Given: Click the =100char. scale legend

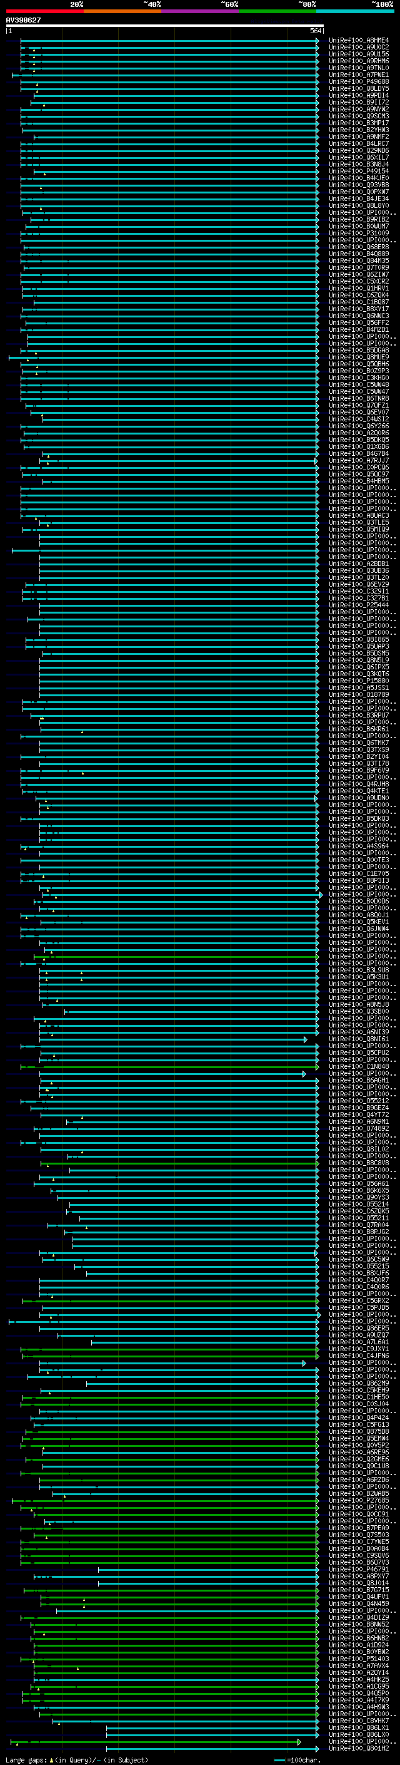Looking at the screenshot, I should 297,1759.
